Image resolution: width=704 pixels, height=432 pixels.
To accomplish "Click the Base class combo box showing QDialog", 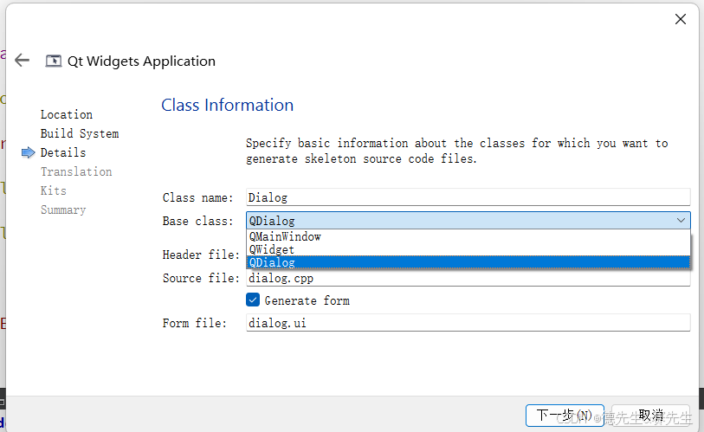I will pos(468,221).
